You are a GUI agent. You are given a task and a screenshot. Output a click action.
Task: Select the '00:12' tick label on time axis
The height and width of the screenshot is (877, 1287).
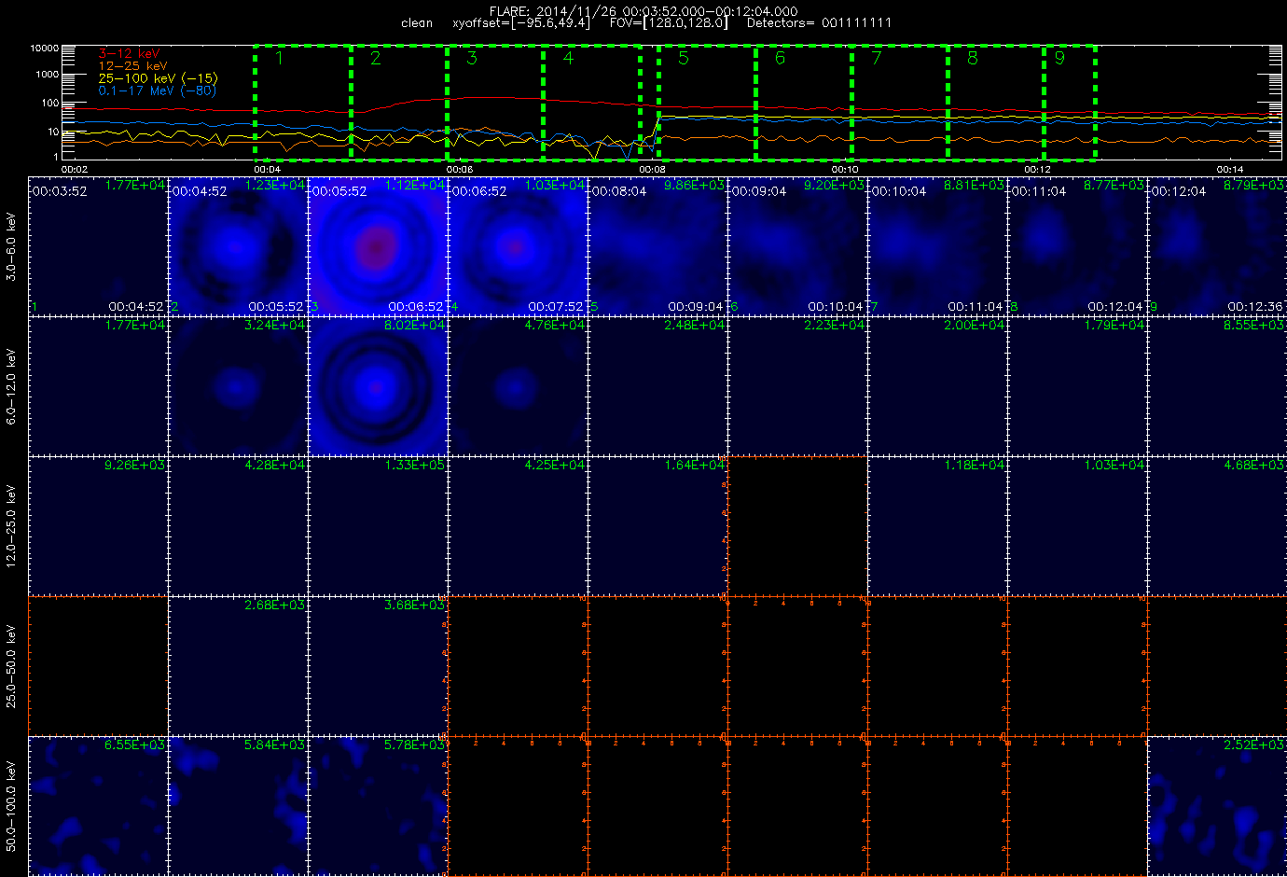pyautogui.click(x=1038, y=169)
